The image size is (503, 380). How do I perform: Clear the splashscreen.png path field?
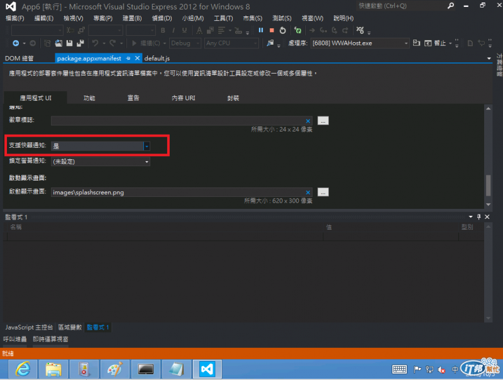pos(308,193)
